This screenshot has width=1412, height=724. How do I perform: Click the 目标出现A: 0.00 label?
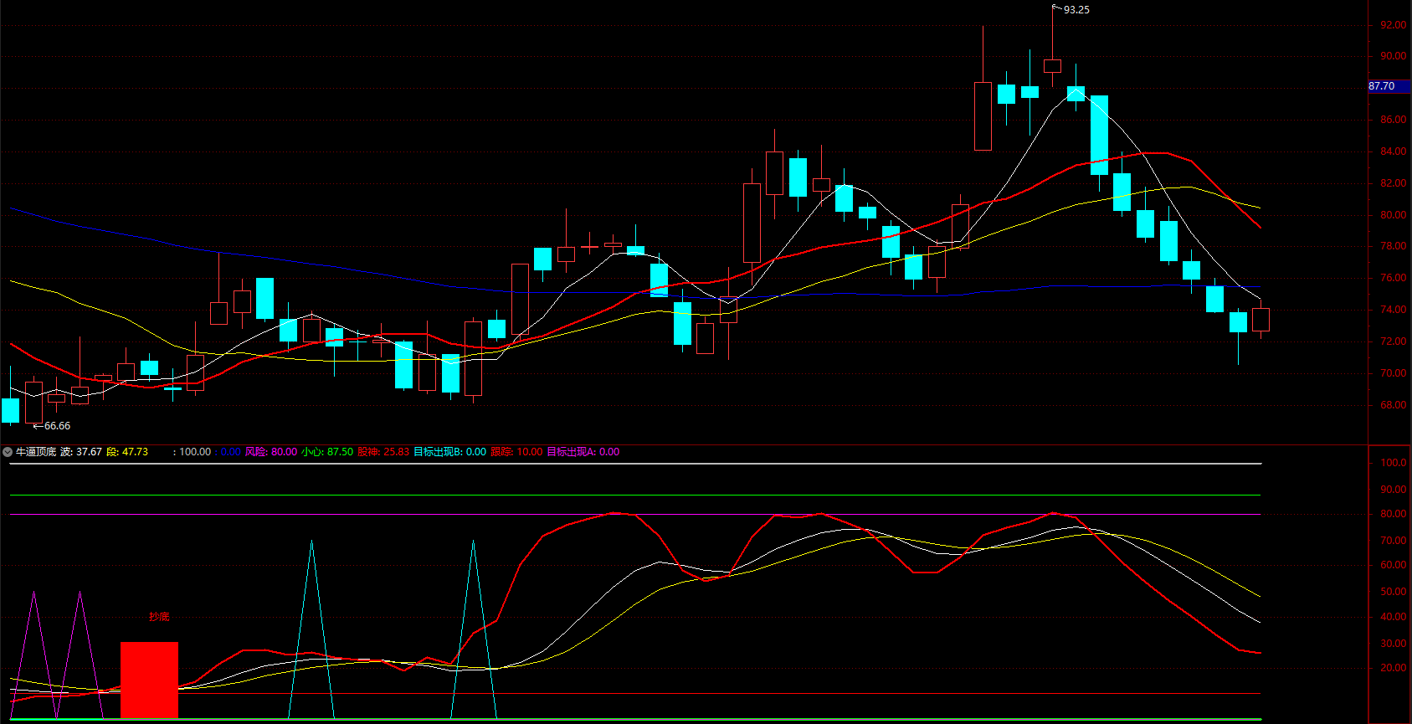pyautogui.click(x=583, y=452)
